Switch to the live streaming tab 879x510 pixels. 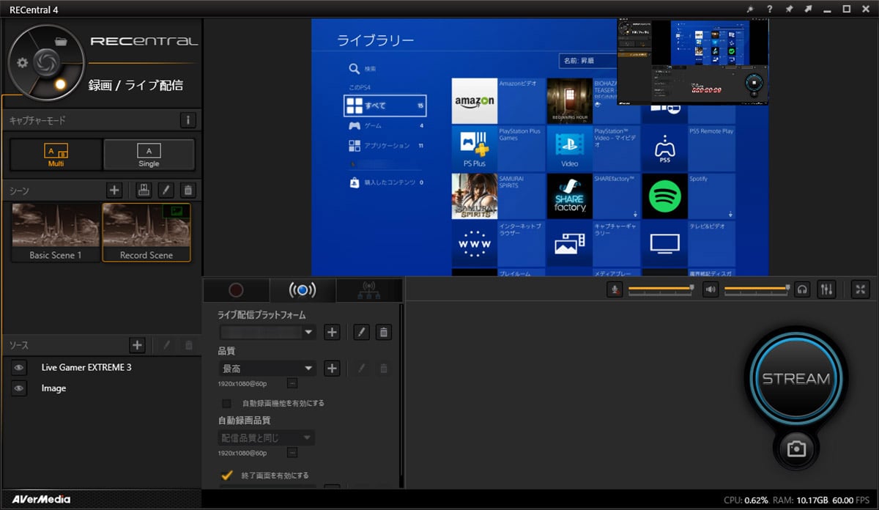click(303, 290)
